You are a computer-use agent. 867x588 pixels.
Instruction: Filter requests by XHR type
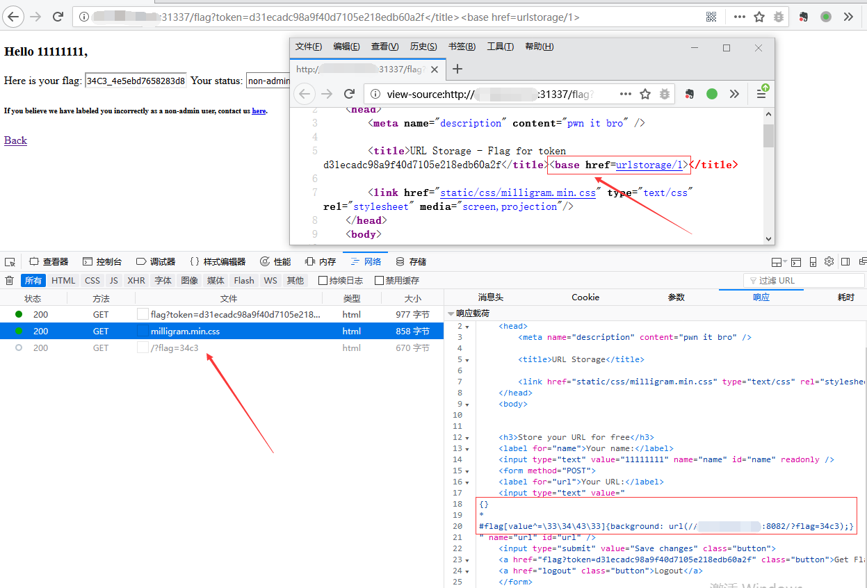click(x=136, y=281)
